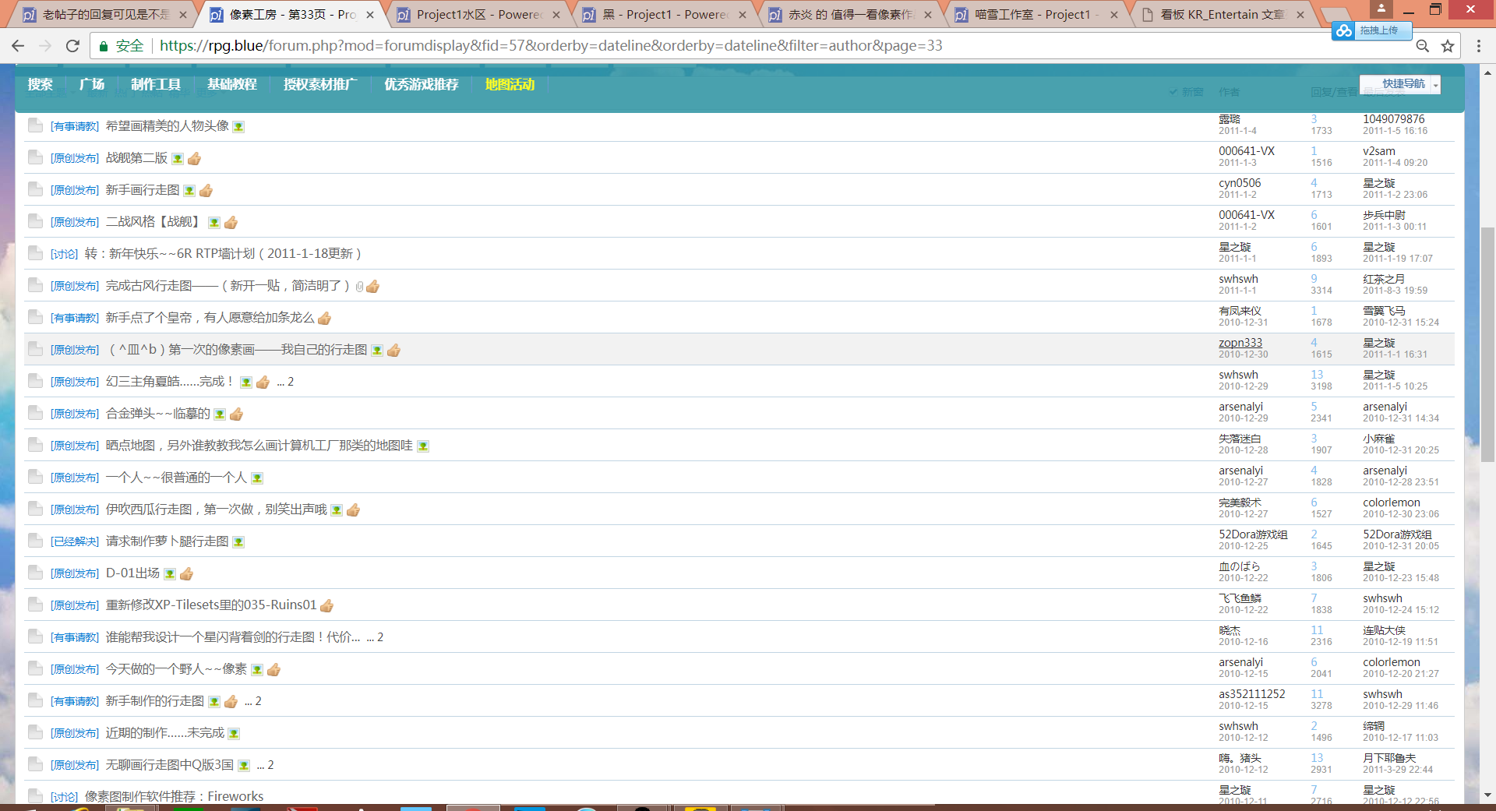The image size is (1496, 811).
Task: Click image icon beside 一个人~~很普通的一个人
Action: pos(257,478)
